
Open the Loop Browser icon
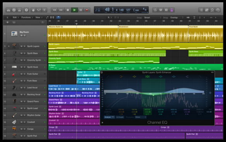[212, 10]
